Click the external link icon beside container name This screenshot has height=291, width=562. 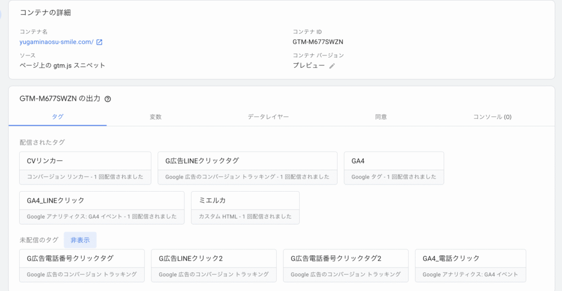point(99,42)
